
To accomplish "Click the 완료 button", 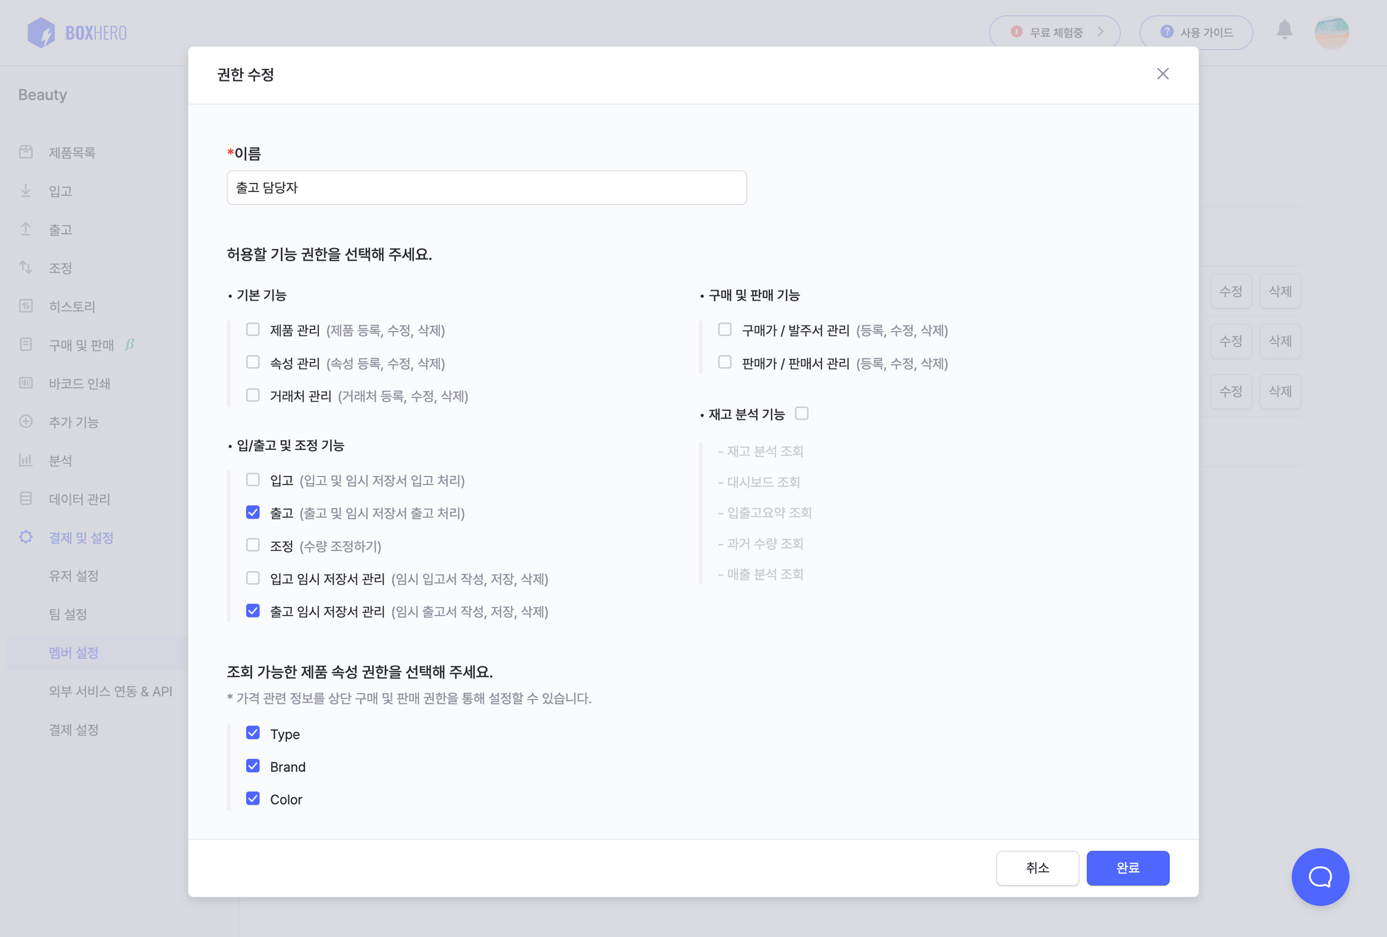I will [x=1128, y=868].
